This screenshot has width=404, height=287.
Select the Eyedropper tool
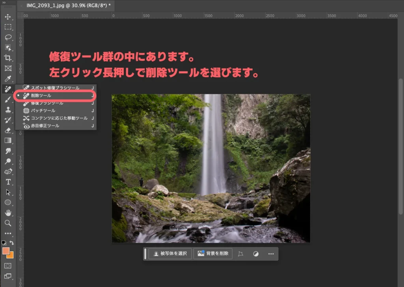coord(7,79)
